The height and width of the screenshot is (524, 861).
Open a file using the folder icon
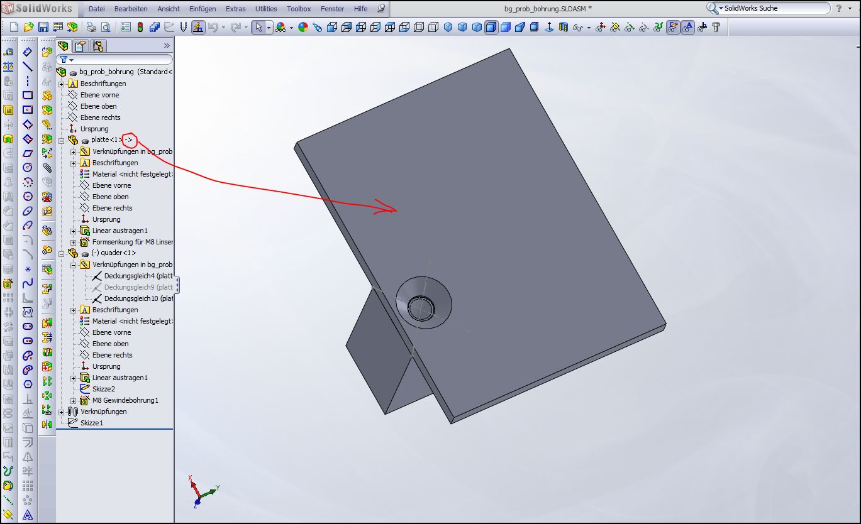pyautogui.click(x=28, y=28)
